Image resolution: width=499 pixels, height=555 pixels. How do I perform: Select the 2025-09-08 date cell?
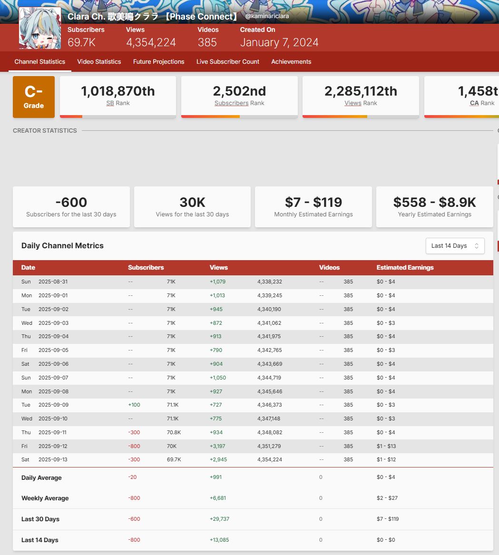[x=53, y=392]
